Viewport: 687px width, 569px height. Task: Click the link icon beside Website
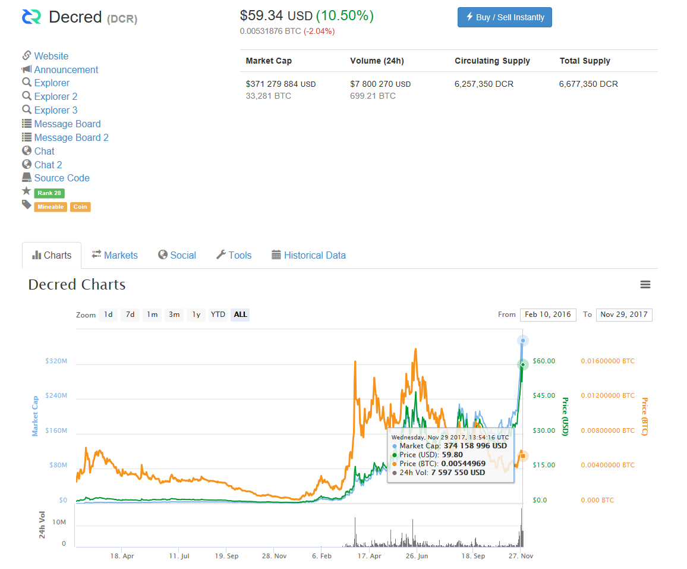click(27, 56)
